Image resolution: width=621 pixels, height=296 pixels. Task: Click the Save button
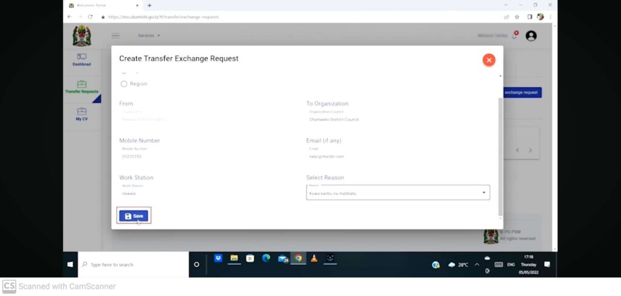134,216
